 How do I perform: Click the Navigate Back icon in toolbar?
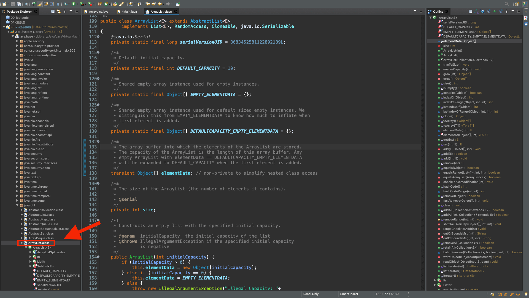point(160,4)
